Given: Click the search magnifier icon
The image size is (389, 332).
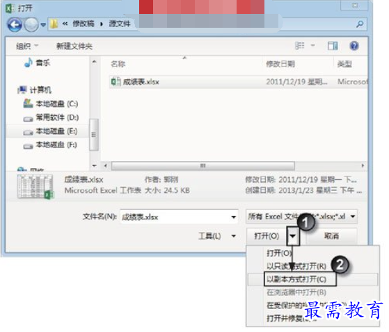Looking at the screenshot, I should tap(360, 24).
